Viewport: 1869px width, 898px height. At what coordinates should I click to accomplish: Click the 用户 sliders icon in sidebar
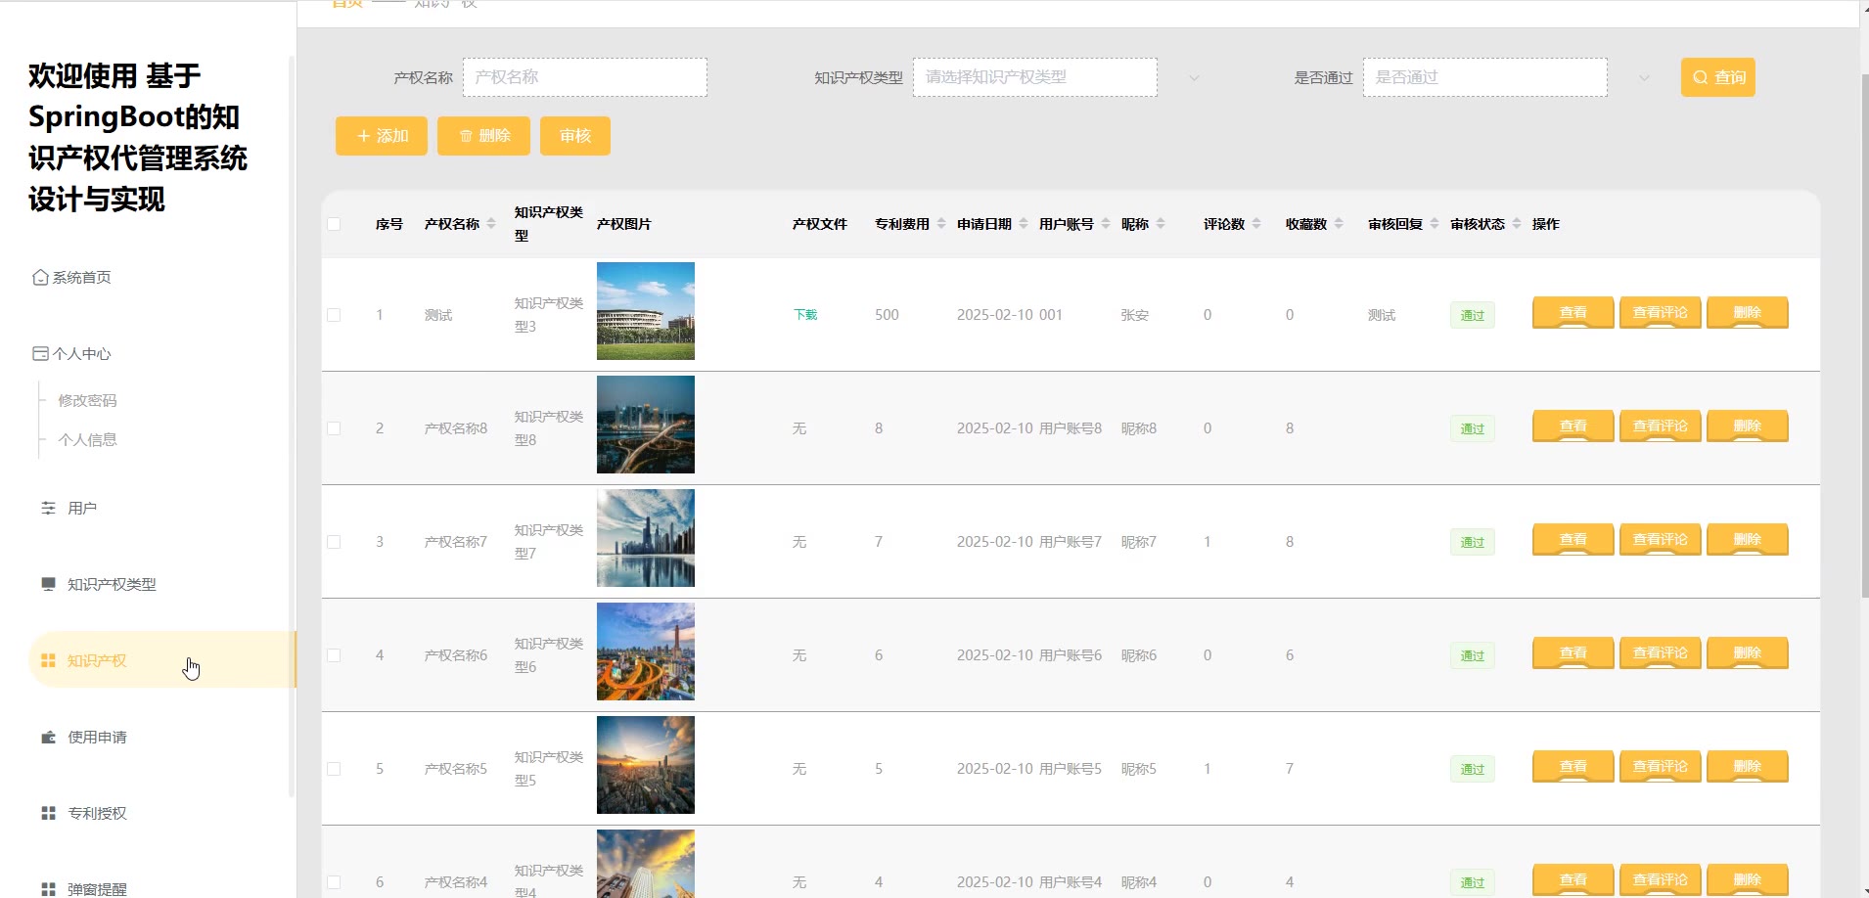click(48, 509)
